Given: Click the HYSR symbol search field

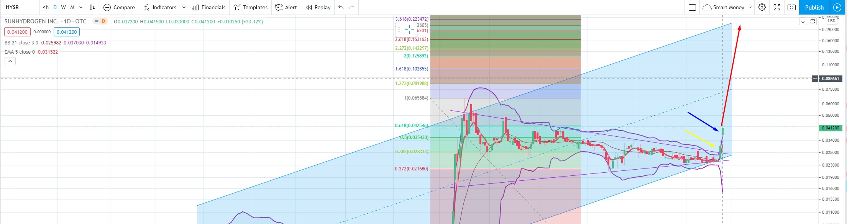Looking at the screenshot, I should pyautogui.click(x=19, y=7).
